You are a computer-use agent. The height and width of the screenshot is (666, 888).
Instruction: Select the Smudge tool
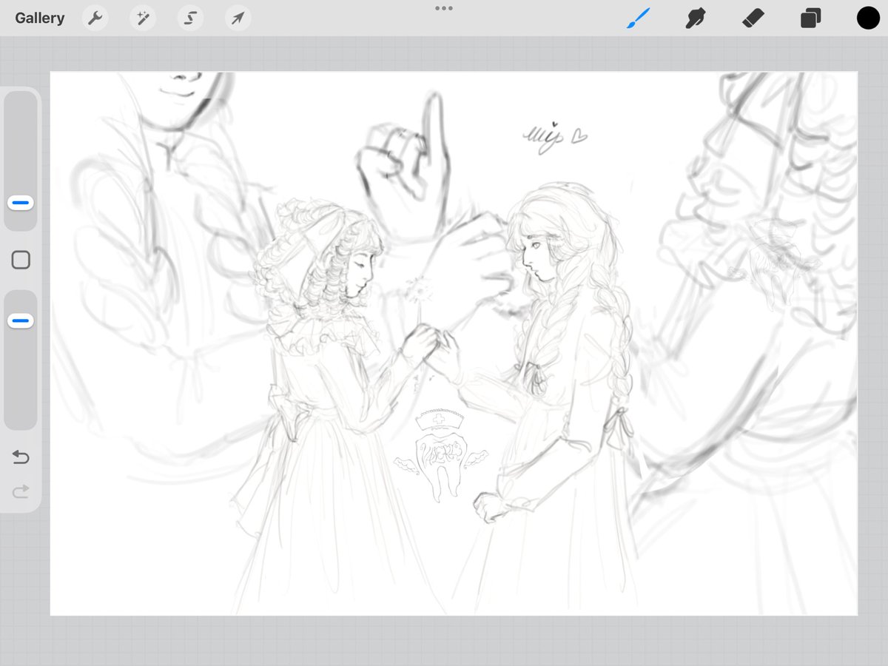[694, 18]
